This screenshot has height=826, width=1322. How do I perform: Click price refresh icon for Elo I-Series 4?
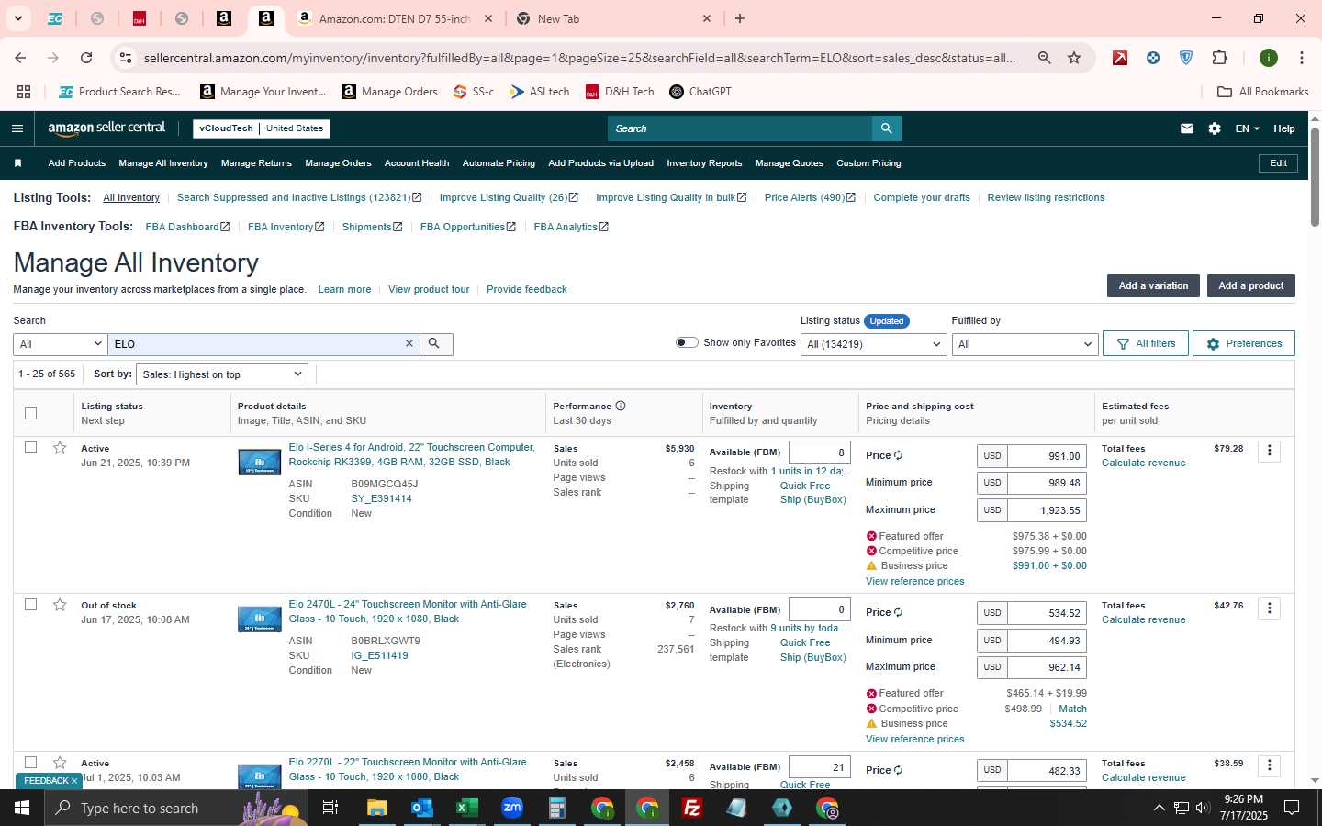pyautogui.click(x=898, y=455)
